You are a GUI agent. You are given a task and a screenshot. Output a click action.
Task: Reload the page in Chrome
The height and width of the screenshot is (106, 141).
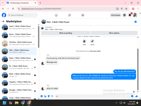pyautogui.click(x=13, y=9)
